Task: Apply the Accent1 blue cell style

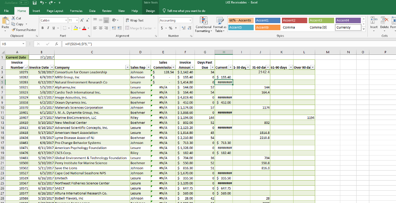Action: coord(268,20)
